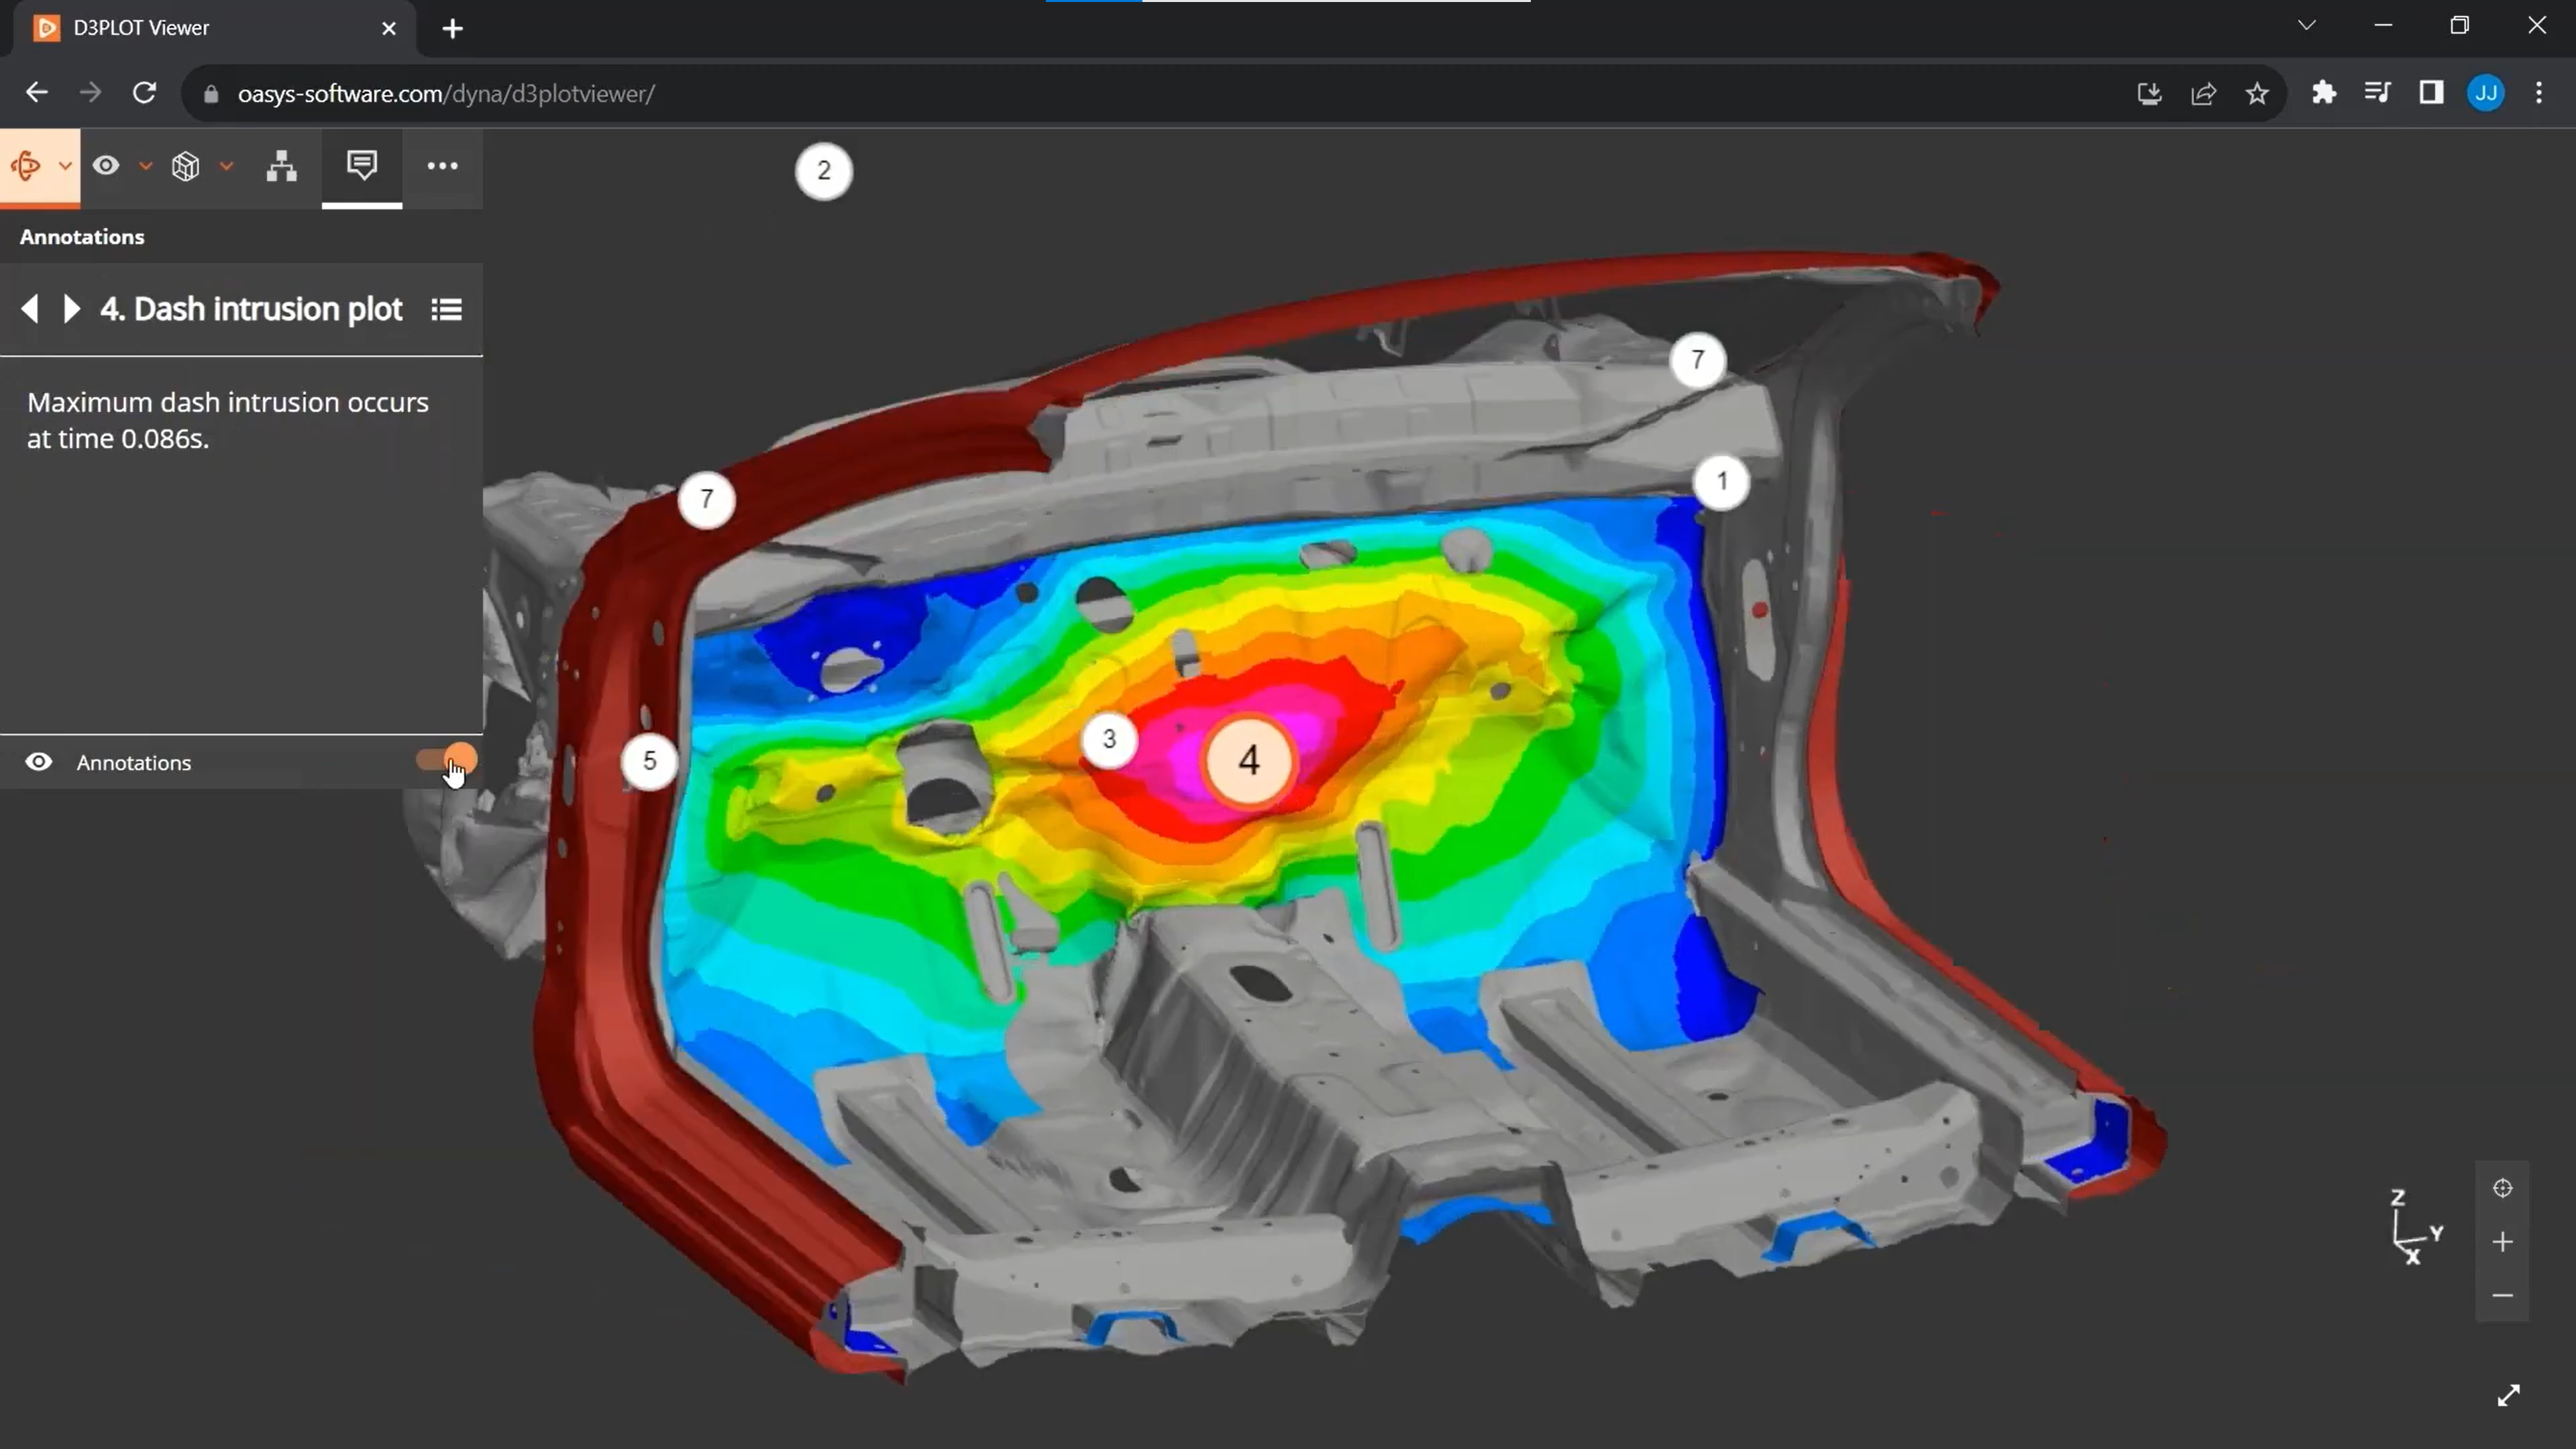Close the D3PLOT Viewer tab
Screen dimensions: 2576x1449
point(389,28)
